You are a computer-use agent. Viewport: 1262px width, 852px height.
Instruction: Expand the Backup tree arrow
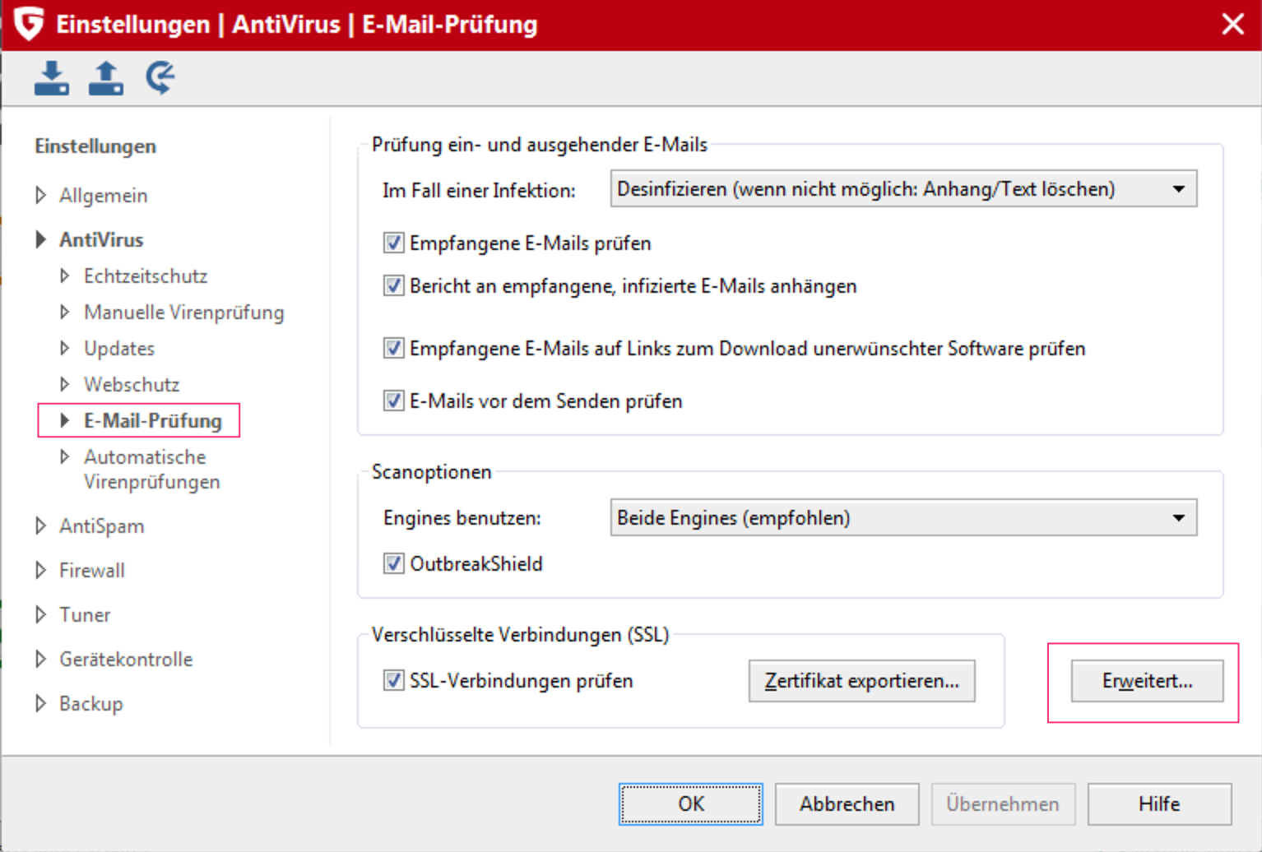coord(40,703)
